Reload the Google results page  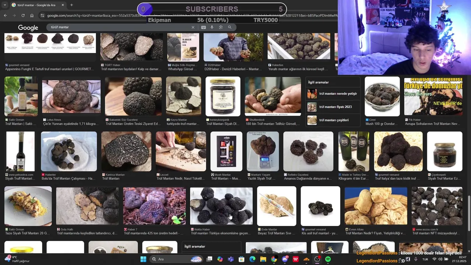[x=23, y=15]
